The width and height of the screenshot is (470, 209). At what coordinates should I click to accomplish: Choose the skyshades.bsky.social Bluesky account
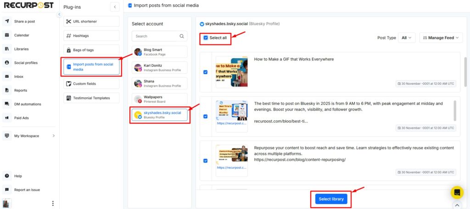[159, 115]
